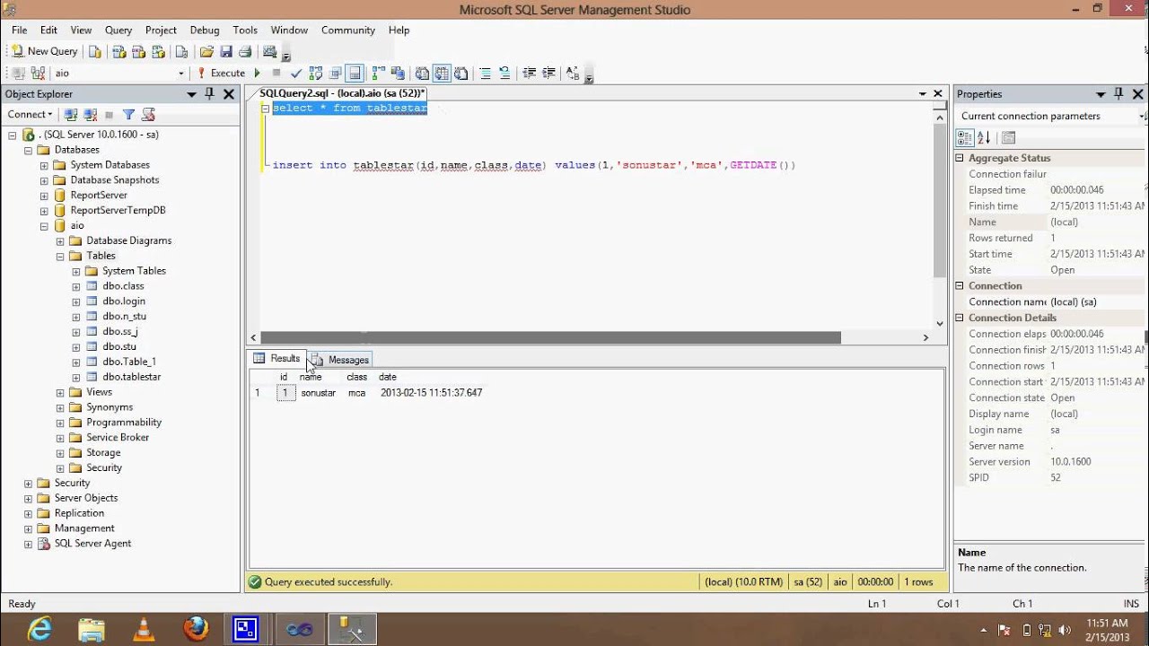Open the Object Explorer window position arrow

pyautogui.click(x=191, y=94)
